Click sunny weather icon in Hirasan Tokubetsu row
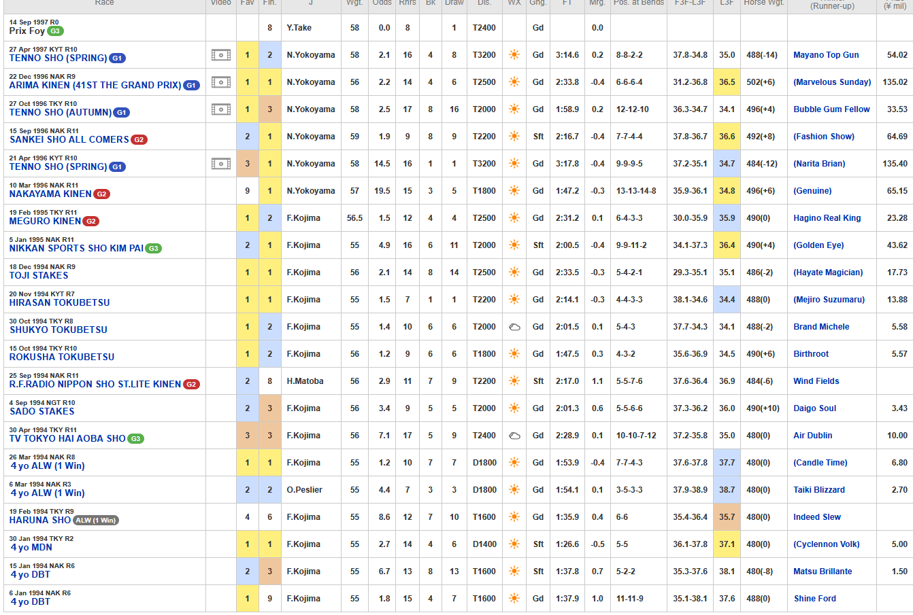 (x=514, y=300)
